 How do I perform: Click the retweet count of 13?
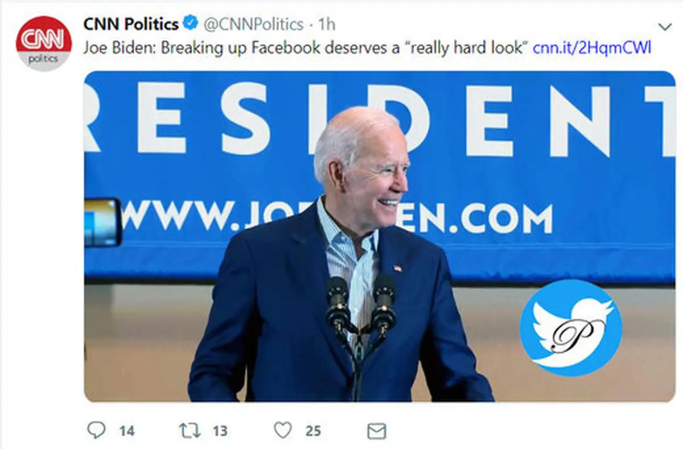[x=220, y=431]
